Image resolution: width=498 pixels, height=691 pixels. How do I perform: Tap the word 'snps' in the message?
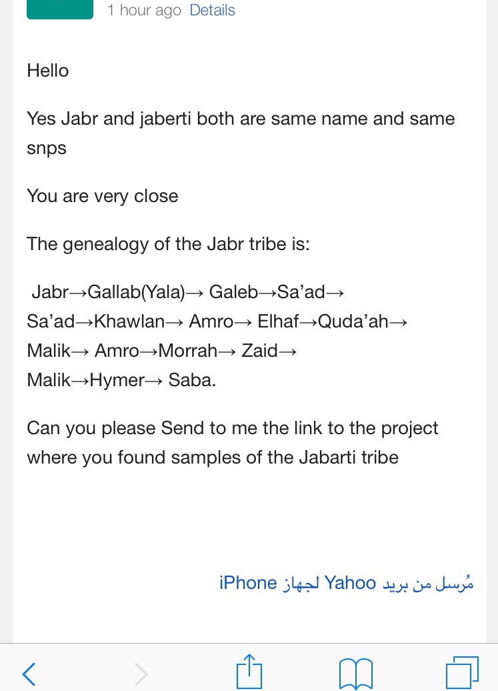click(47, 149)
